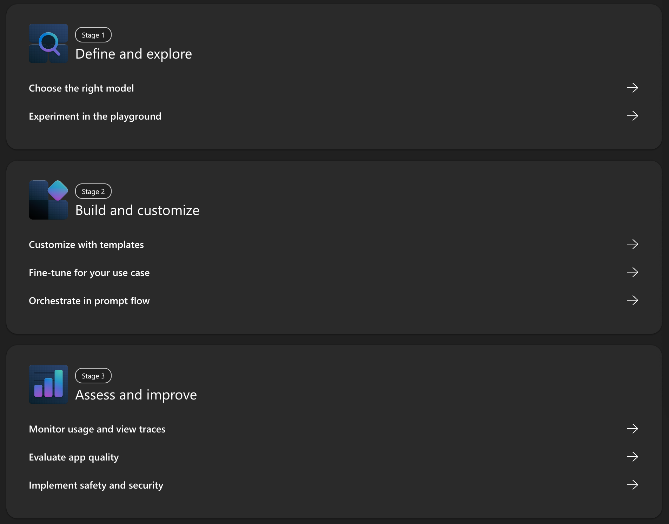This screenshot has height=524, width=669.
Task: Click the diamond tiles icon for Build and customize
Action: pyautogui.click(x=48, y=200)
